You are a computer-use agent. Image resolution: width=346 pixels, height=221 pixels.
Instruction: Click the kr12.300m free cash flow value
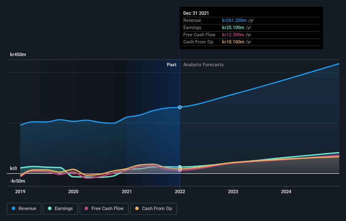(x=233, y=35)
